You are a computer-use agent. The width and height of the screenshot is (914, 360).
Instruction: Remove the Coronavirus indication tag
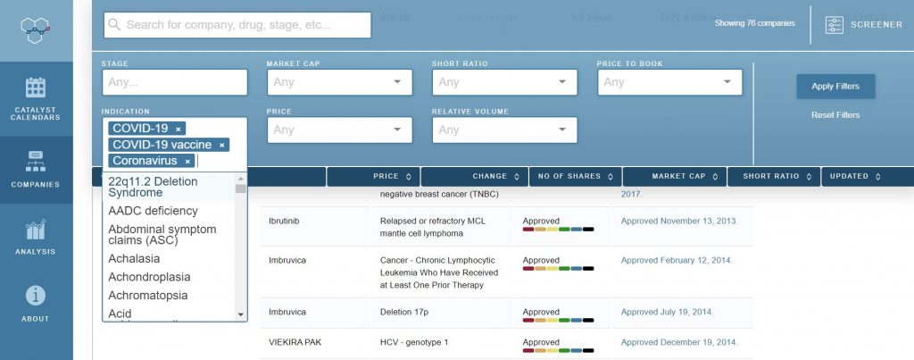click(187, 161)
